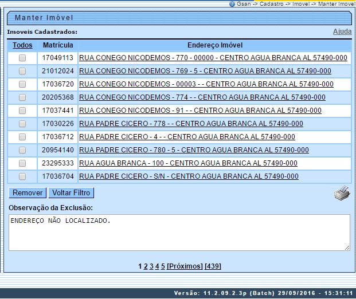356x299 pixels.
Task: Click the Remover button
Action: click(x=28, y=193)
